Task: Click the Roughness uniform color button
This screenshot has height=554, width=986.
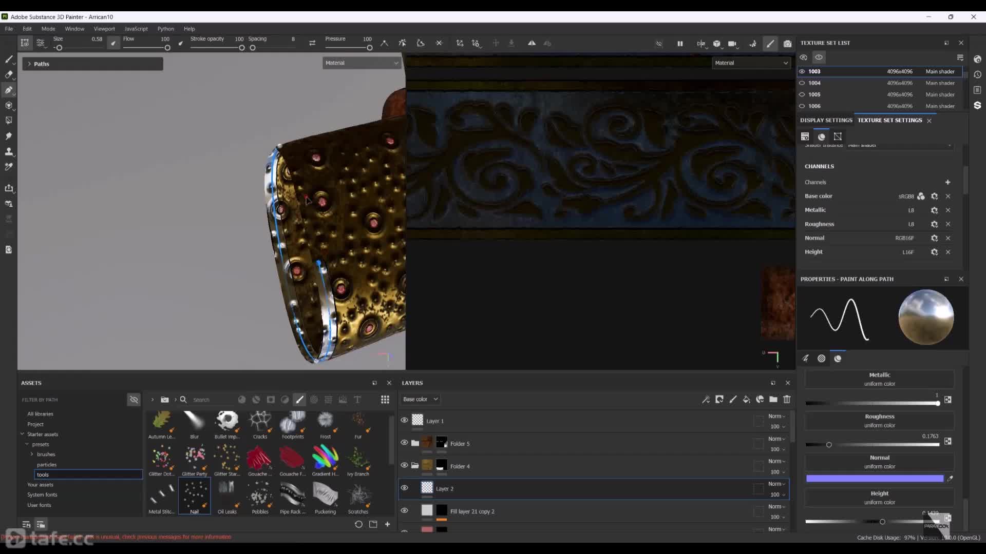Action: [x=879, y=421]
